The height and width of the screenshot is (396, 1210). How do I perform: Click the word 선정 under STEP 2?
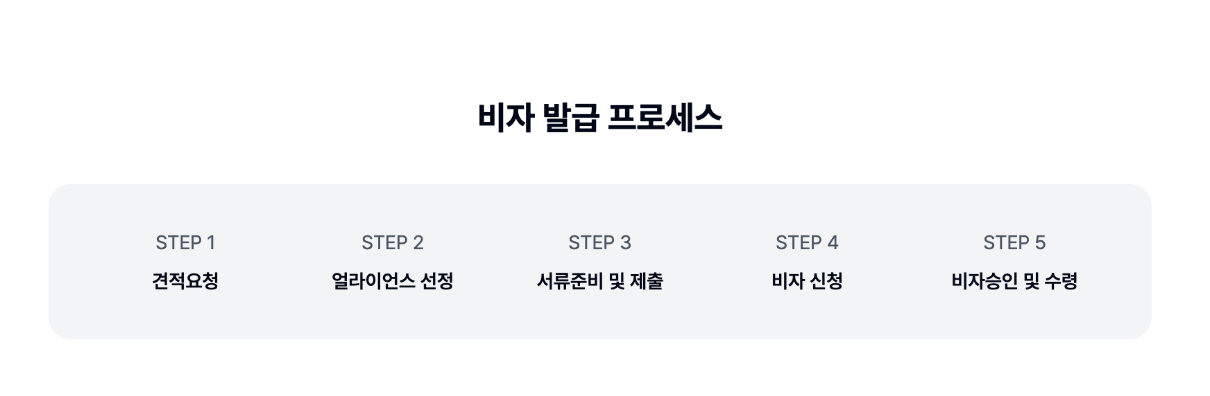tap(437, 281)
